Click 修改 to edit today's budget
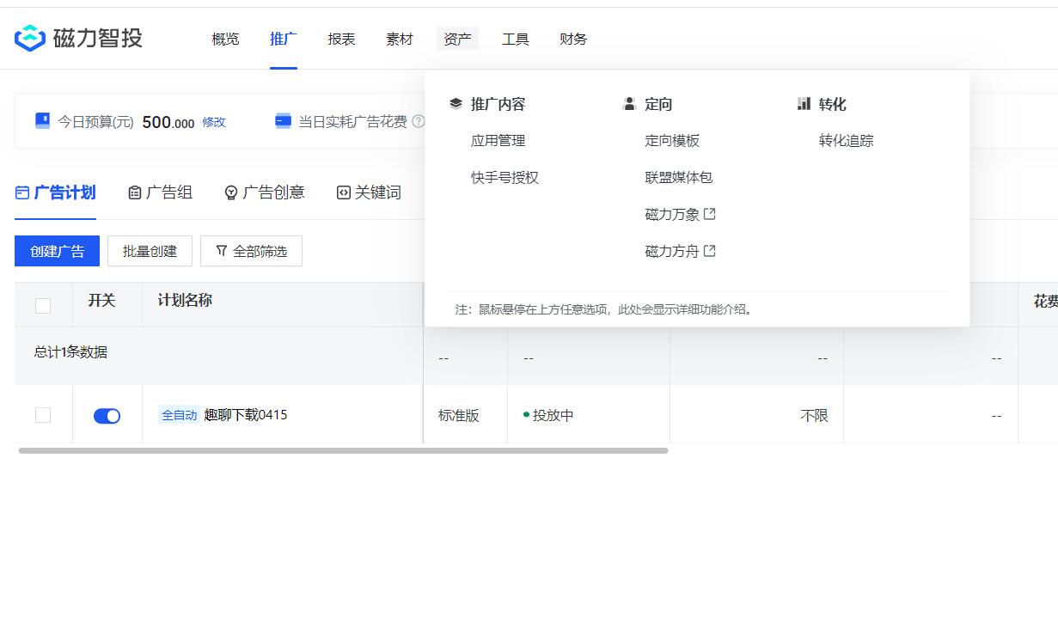1058x629 pixels. coord(214,122)
